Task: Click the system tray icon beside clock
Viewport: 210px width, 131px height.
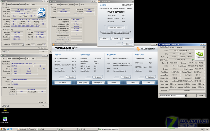Action: (x=202, y=129)
